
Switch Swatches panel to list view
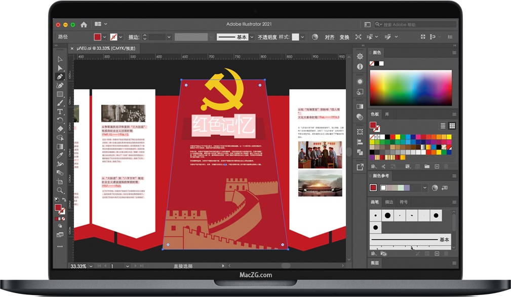[x=443, y=126]
